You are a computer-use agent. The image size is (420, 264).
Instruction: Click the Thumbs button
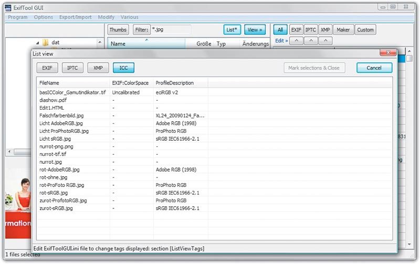click(x=118, y=30)
